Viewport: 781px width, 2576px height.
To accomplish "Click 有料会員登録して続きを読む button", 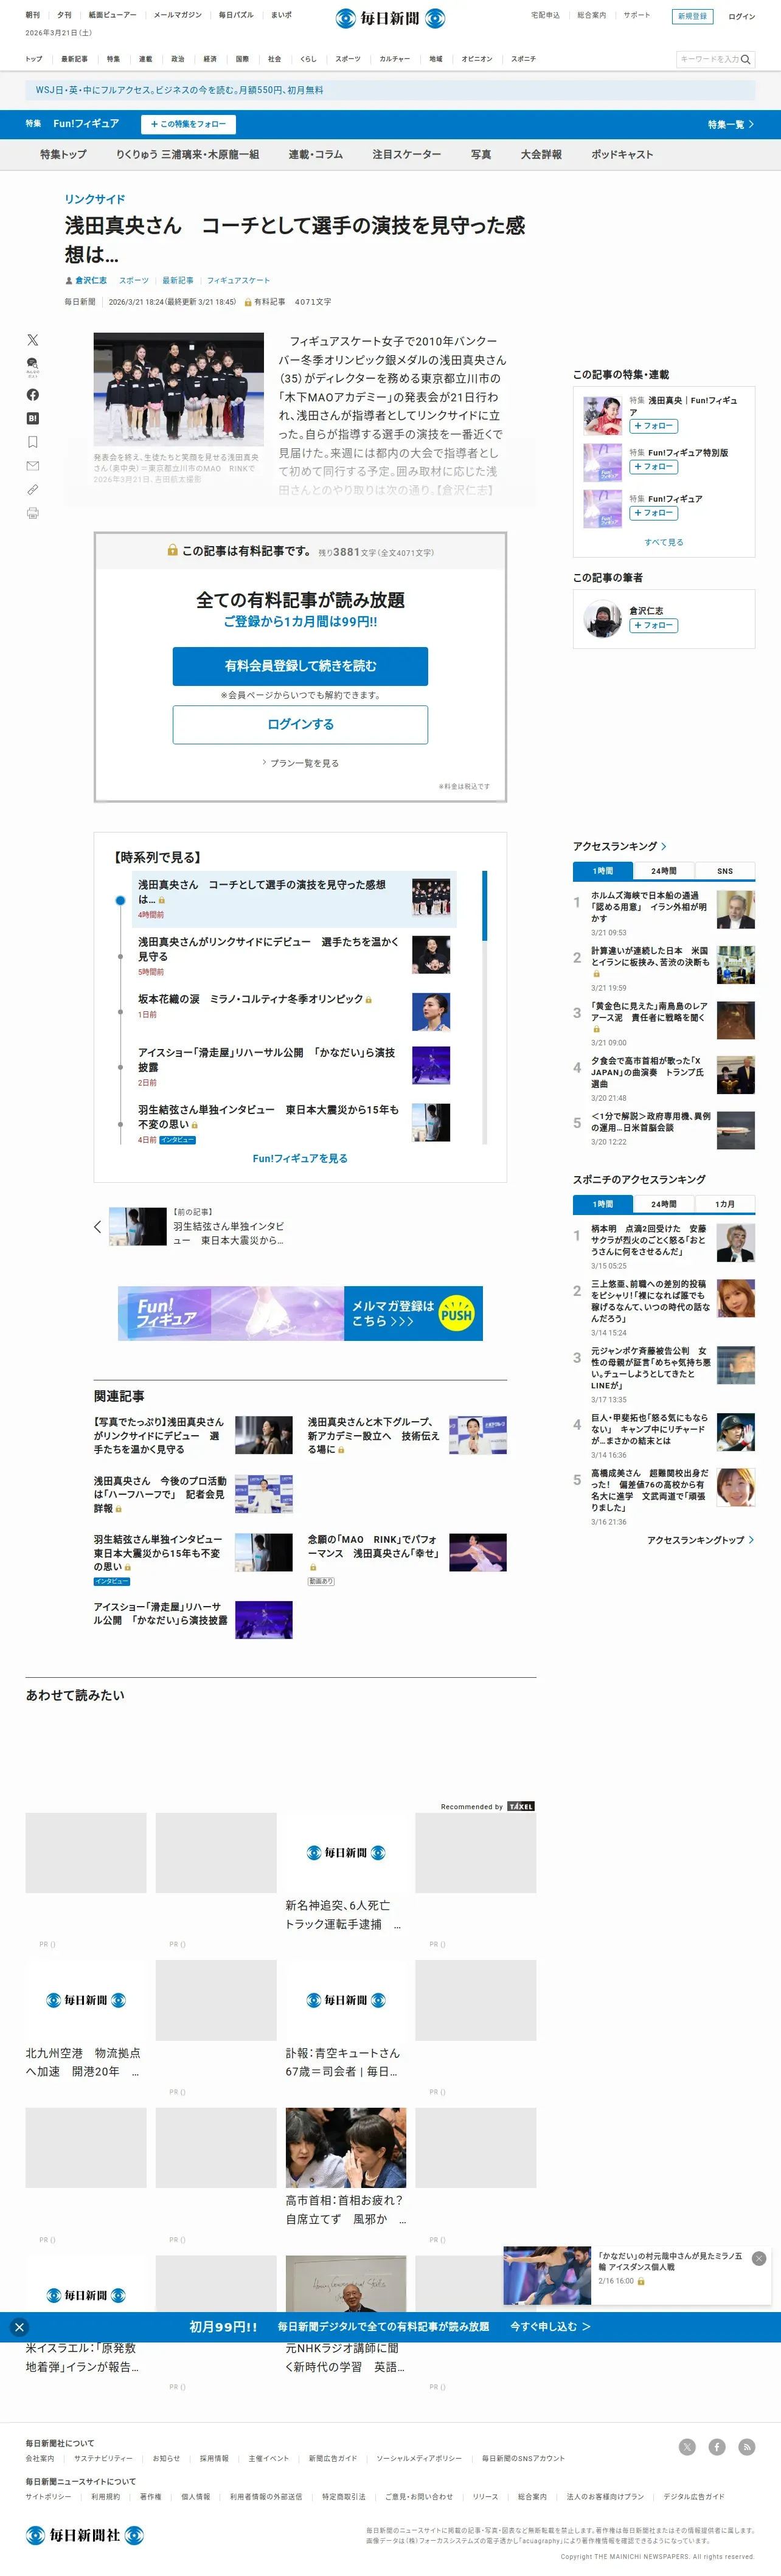I will tap(300, 666).
